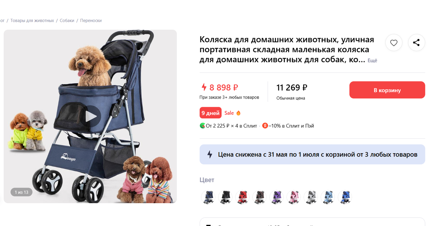Click the green Split payment icon
Image resolution: width=434 pixels, height=226 pixels.
203,126
